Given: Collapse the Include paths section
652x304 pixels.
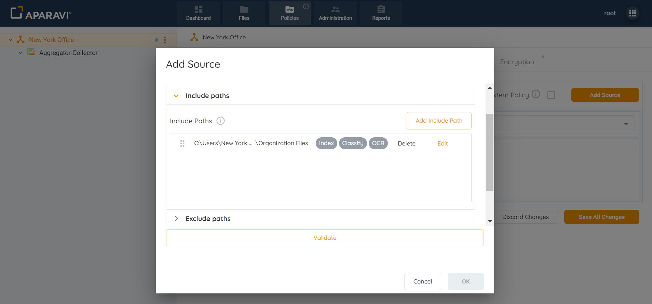Looking at the screenshot, I should [x=176, y=96].
